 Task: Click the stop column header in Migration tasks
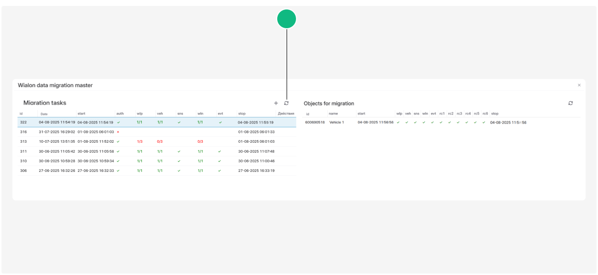(x=242, y=113)
